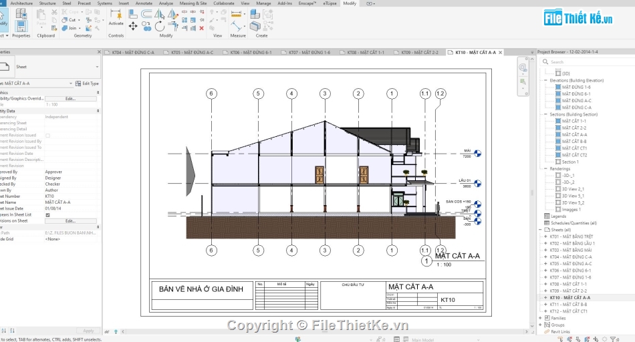Image resolution: width=635 pixels, height=342 pixels.
Task: Toggle Select Pinned Elements status bar icon
Action: [x=578, y=339]
